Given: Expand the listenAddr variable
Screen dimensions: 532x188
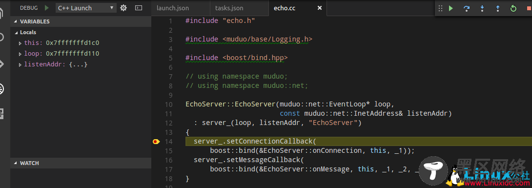Looking at the screenshot, I should (x=20, y=64).
